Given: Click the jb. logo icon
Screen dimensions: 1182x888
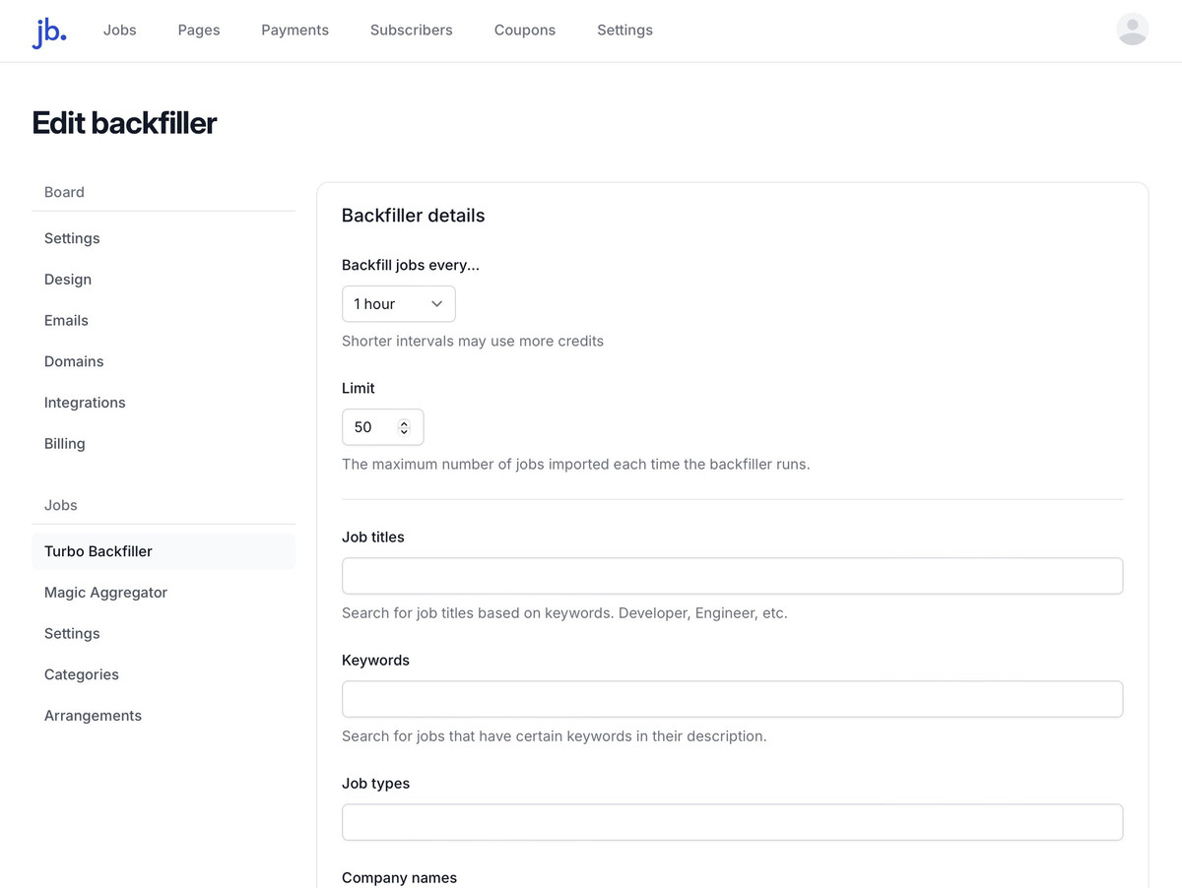Looking at the screenshot, I should 49,32.
